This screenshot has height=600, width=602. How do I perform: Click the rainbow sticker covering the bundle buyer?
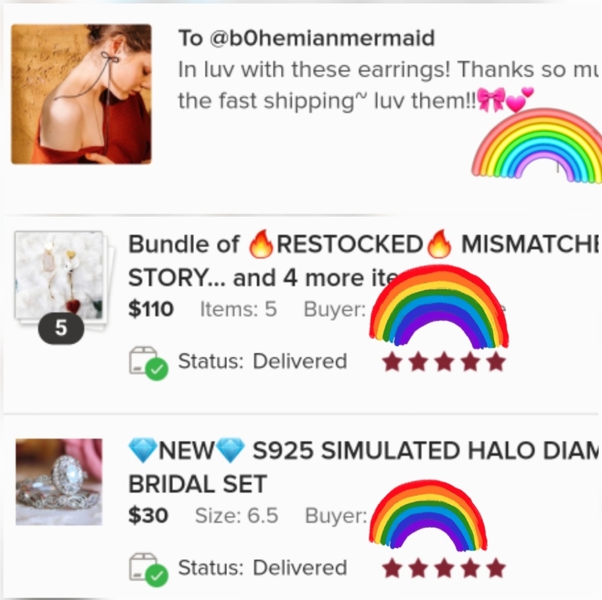point(439,305)
